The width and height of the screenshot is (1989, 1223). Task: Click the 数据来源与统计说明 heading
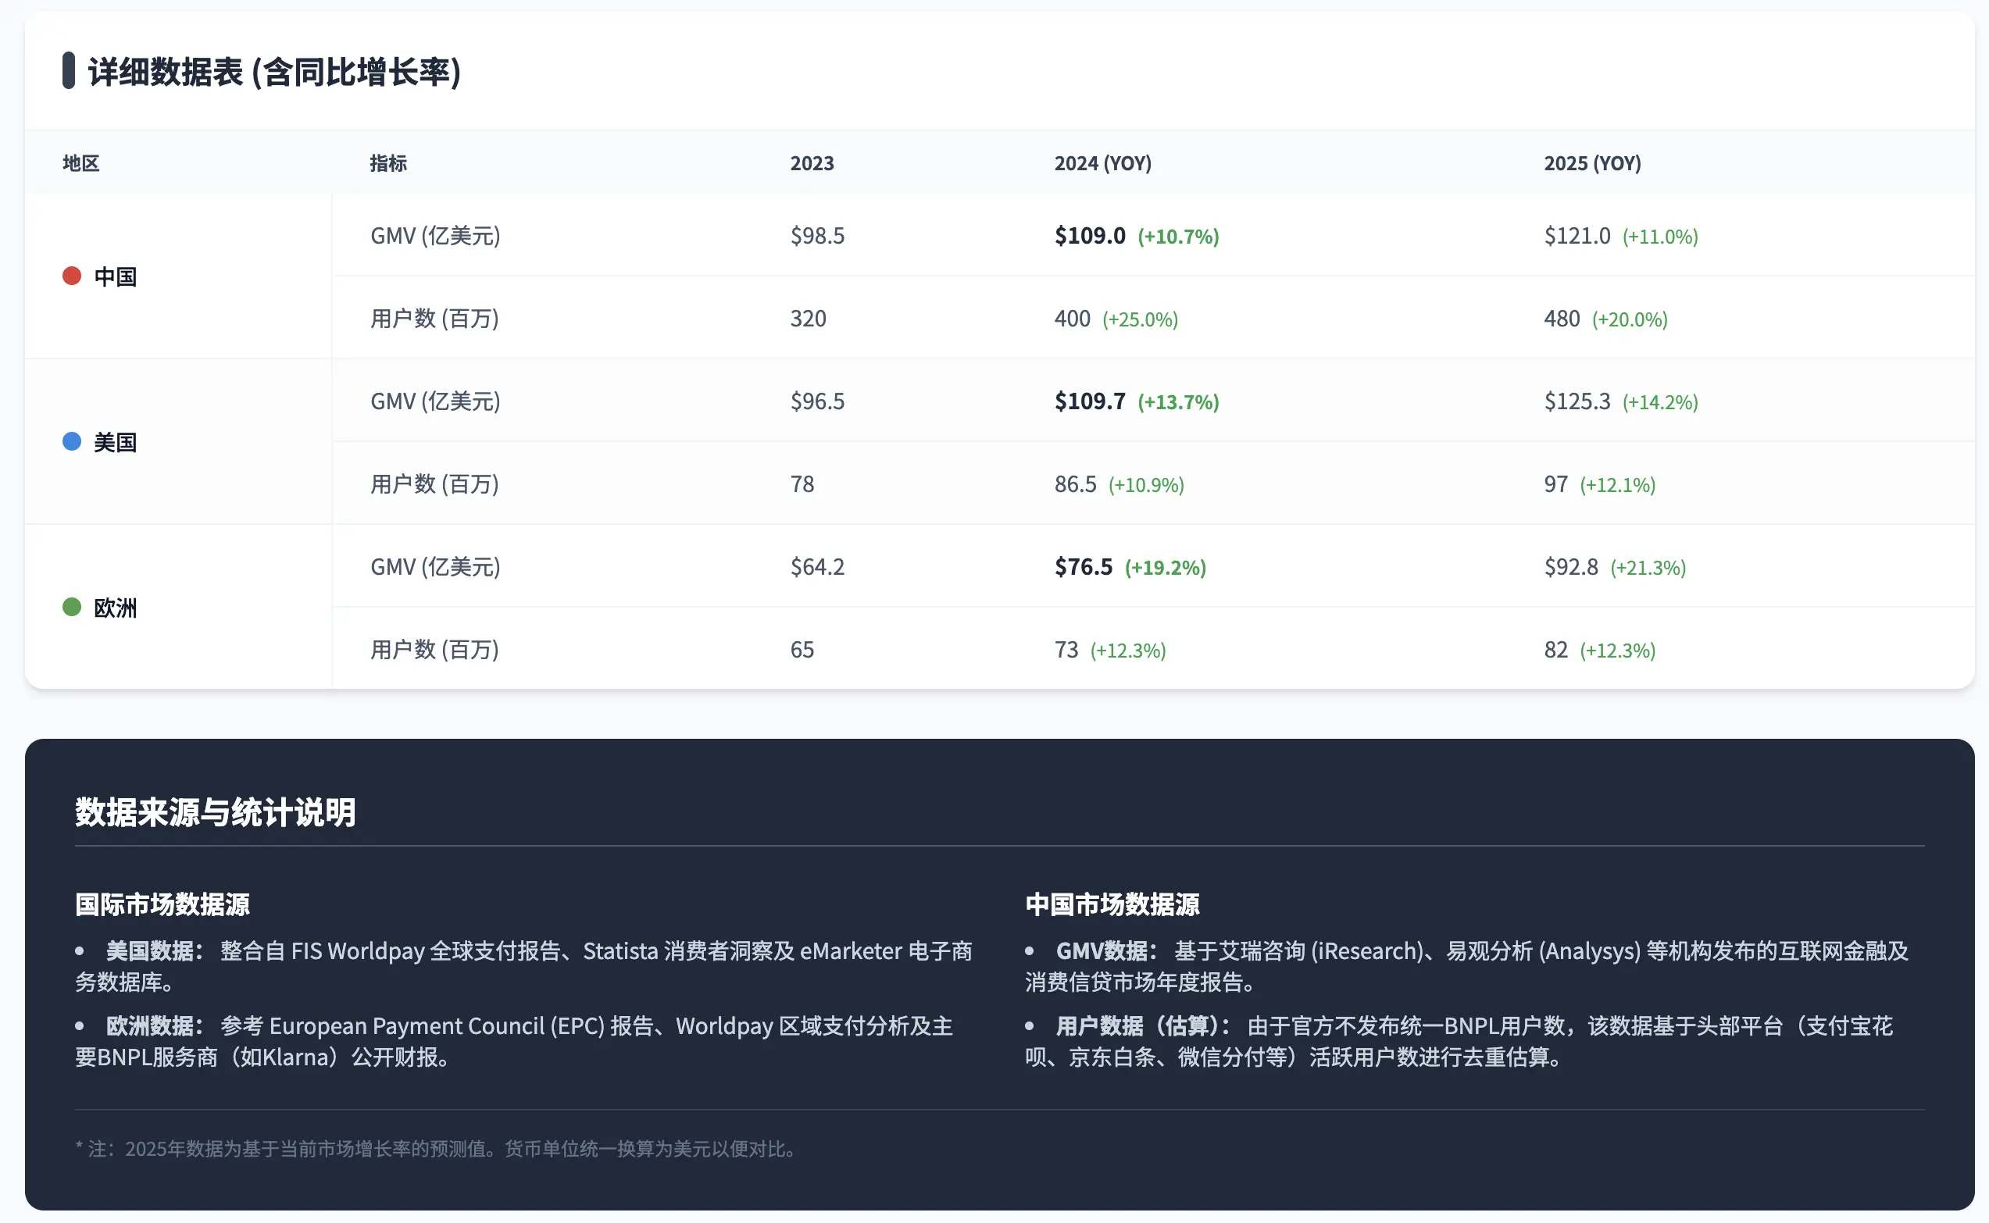[x=215, y=812]
